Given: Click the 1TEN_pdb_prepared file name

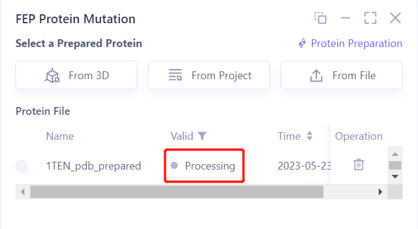Looking at the screenshot, I should (x=93, y=166).
